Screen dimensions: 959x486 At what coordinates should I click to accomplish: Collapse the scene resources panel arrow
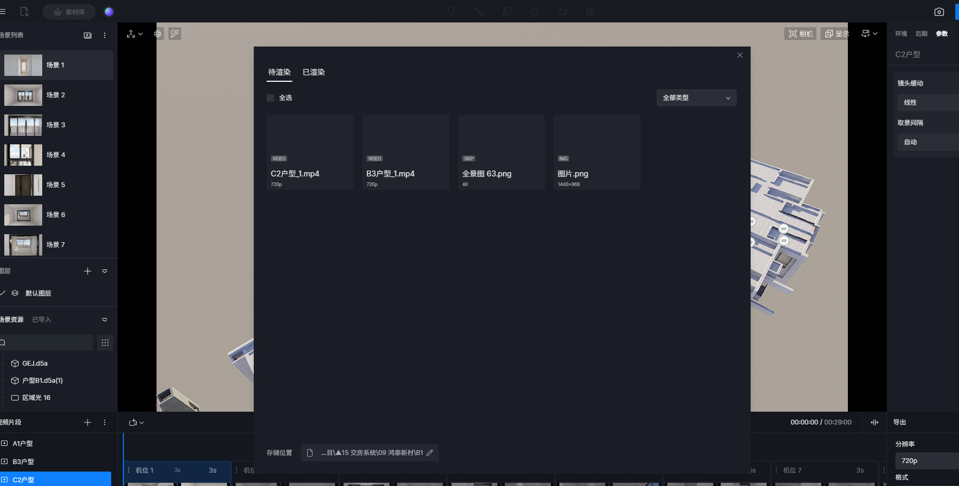[105, 320]
